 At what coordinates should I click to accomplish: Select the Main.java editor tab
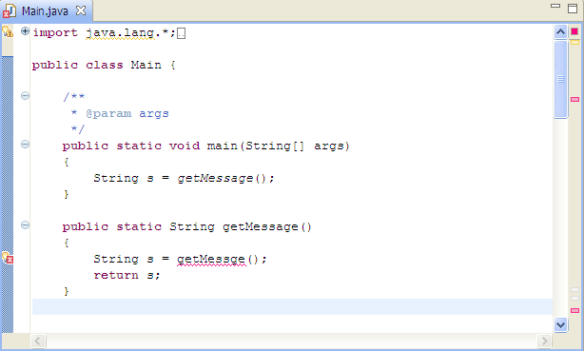pyautogui.click(x=45, y=11)
